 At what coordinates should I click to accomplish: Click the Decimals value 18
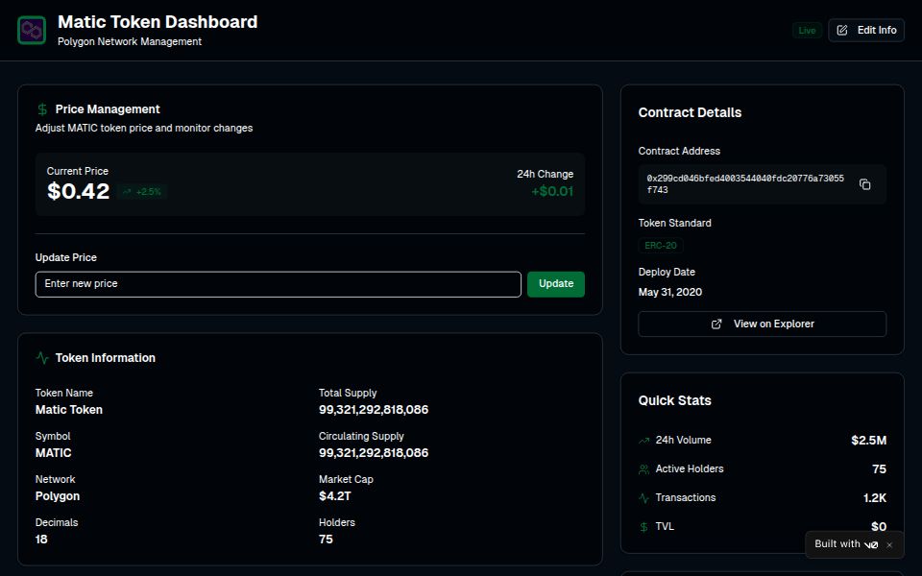pyautogui.click(x=41, y=540)
